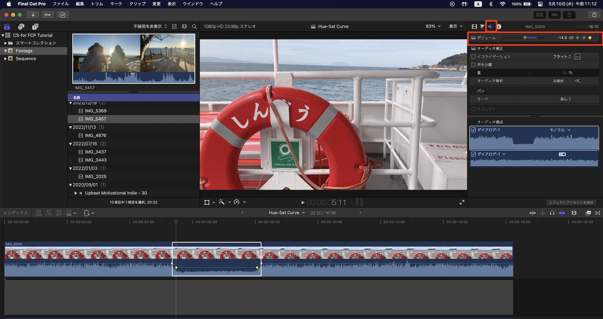Open the ファイル menu
This screenshot has height=319, width=603.
61,4
